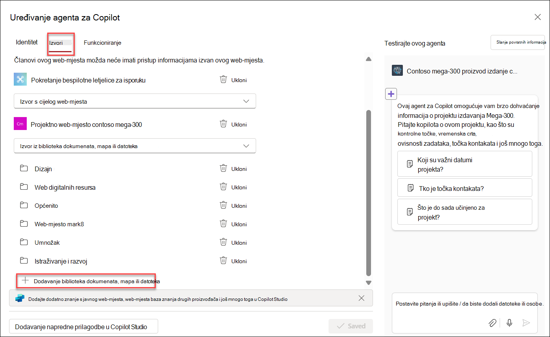550x337 pixels.
Task: Click the Saved button
Action: pyautogui.click(x=351, y=326)
